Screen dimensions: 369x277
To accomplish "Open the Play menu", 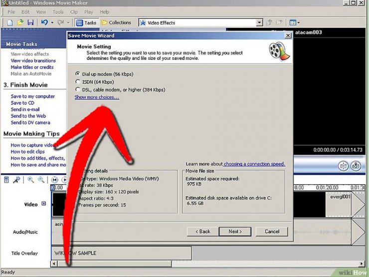I will (89, 12).
